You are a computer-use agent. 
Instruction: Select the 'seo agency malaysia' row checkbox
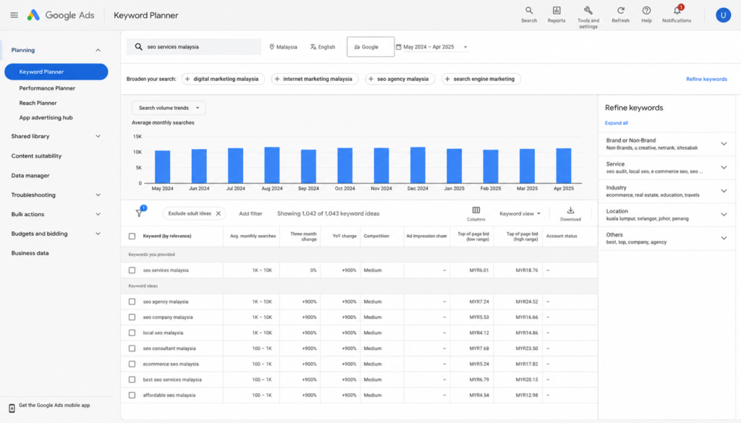132,302
